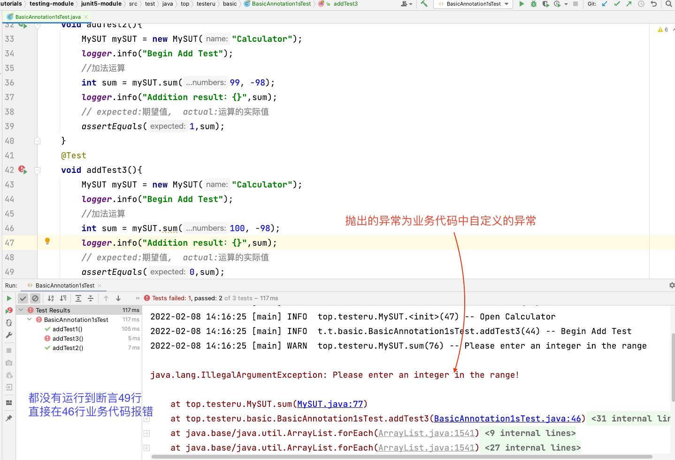Show Git history clock icon

click(x=641, y=4)
